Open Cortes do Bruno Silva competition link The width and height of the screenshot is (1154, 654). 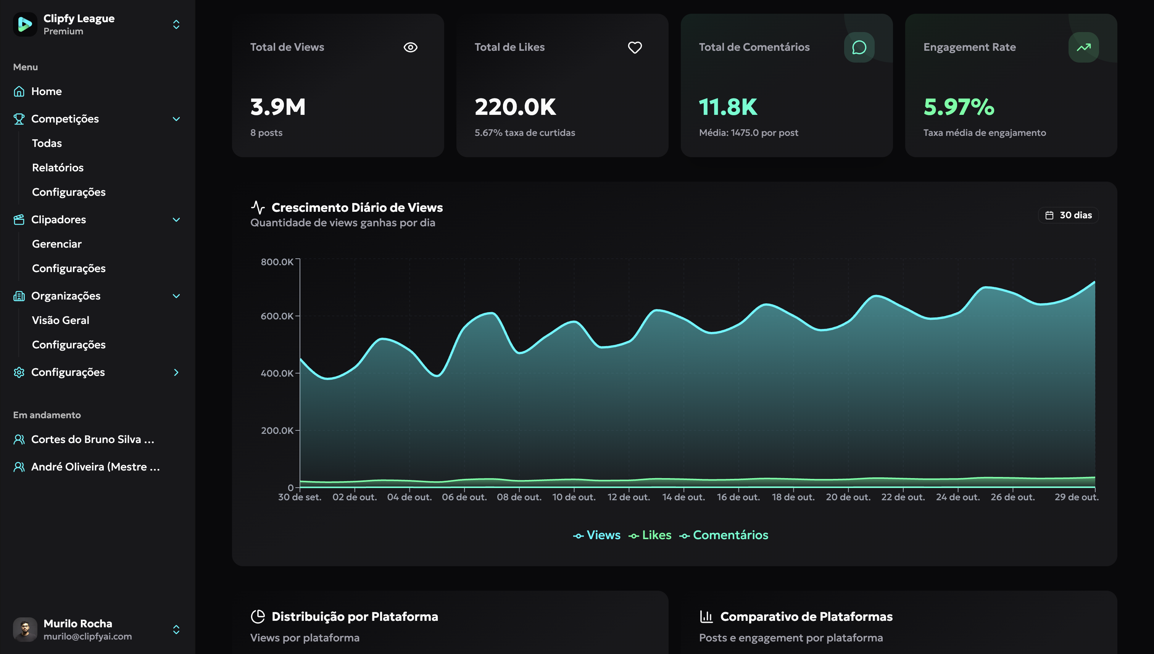[92, 439]
